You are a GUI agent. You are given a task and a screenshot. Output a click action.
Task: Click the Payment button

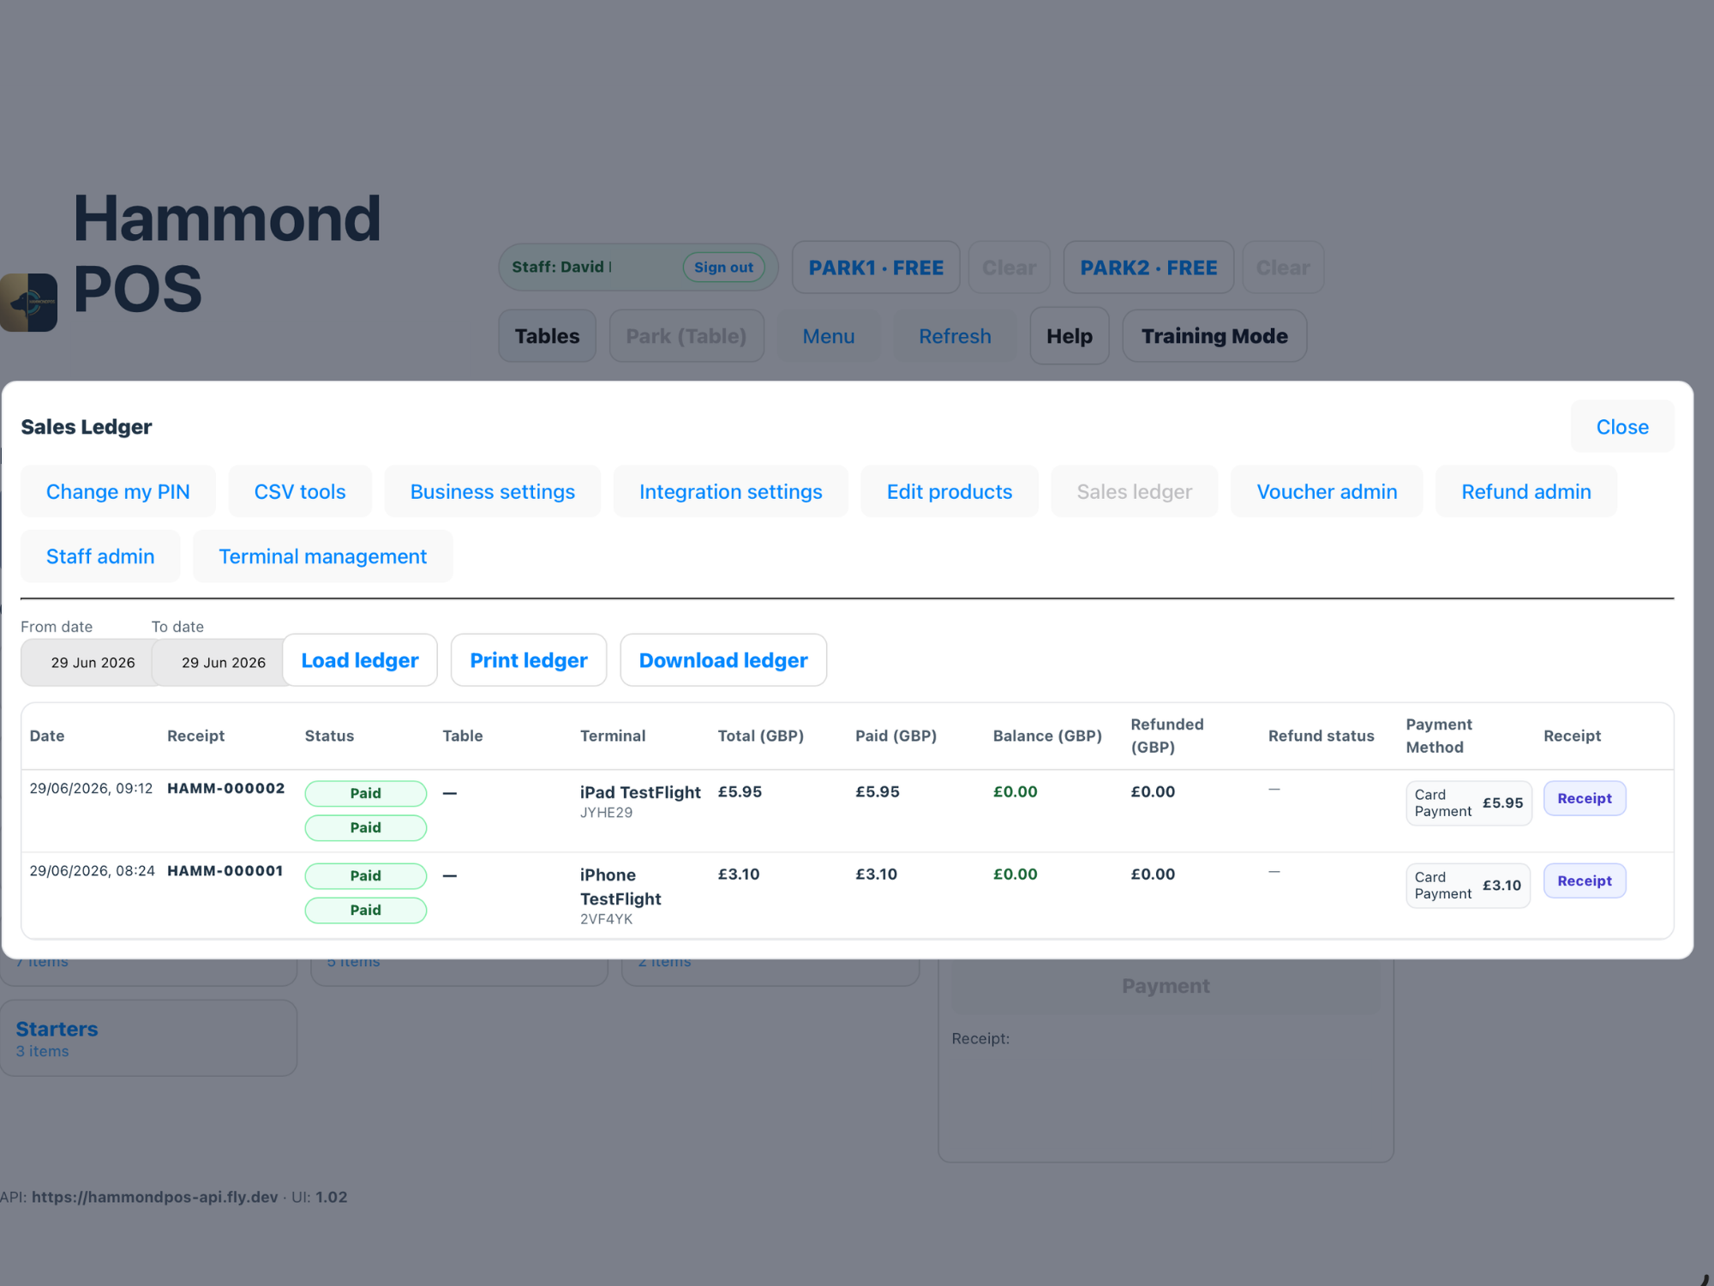1166,986
